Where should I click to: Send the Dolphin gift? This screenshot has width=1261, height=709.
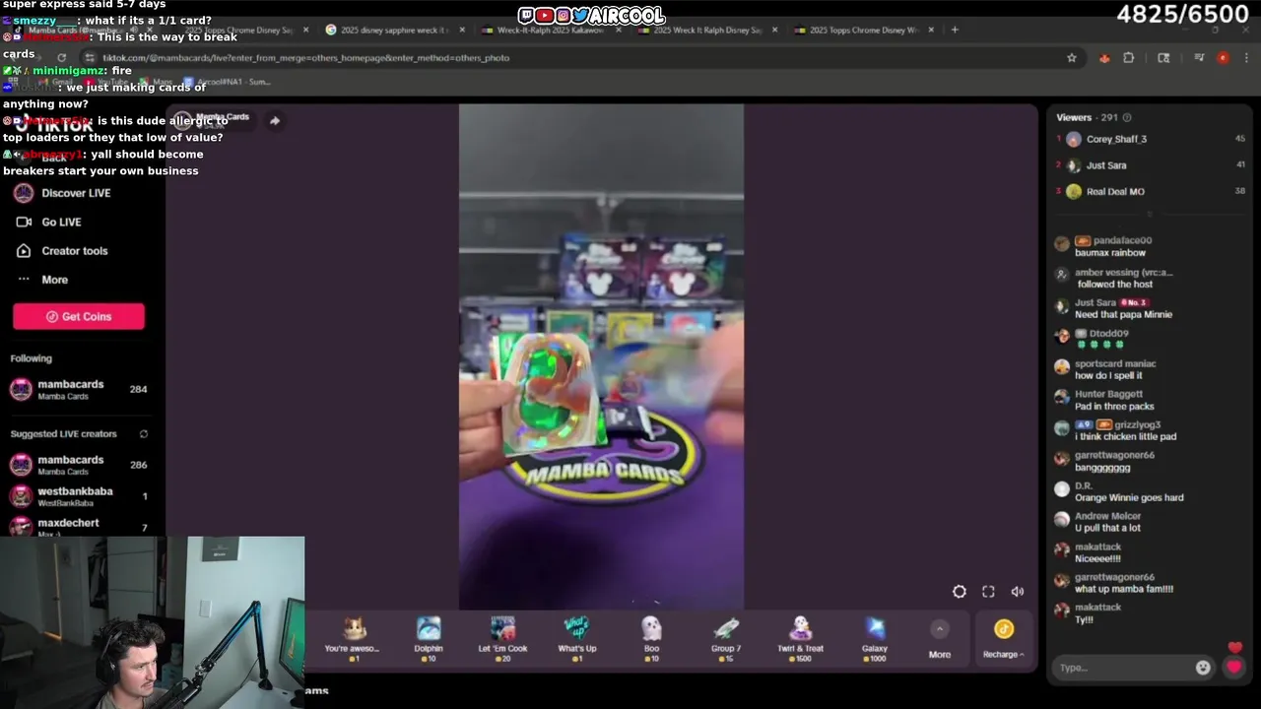tap(429, 637)
